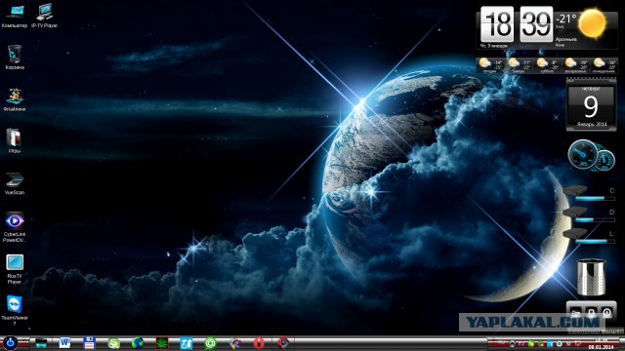Viewport: 625px width, 351px height.
Task: Click the C: drive usage bar
Action: [x=595, y=198]
